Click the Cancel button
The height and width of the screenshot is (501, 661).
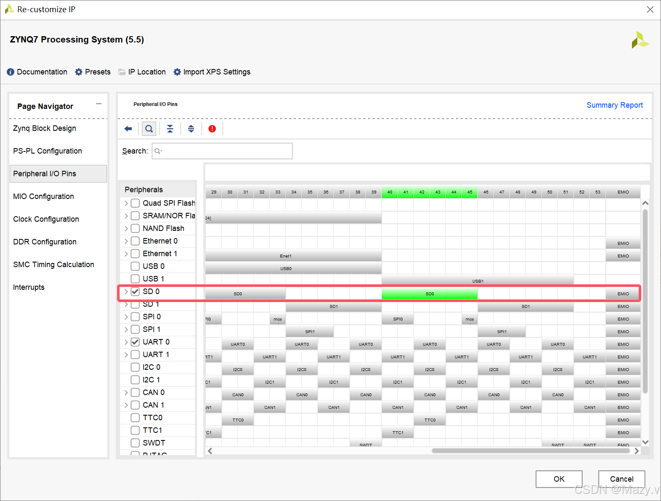pyautogui.click(x=622, y=479)
